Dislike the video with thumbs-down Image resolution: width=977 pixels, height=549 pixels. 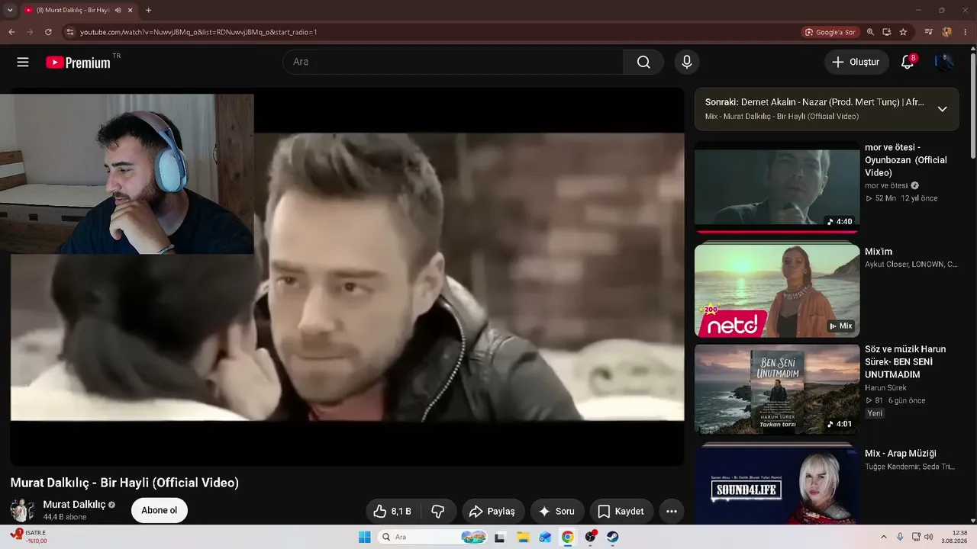[438, 512]
